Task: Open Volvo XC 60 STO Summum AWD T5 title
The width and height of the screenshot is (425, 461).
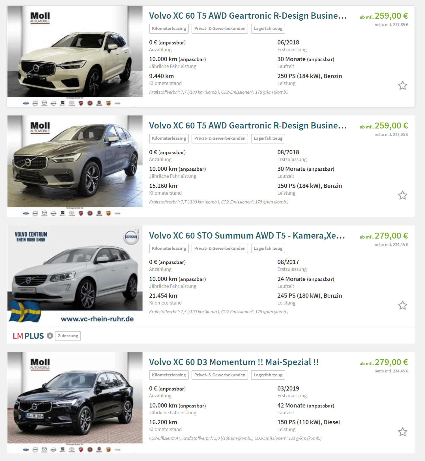Action: point(247,236)
